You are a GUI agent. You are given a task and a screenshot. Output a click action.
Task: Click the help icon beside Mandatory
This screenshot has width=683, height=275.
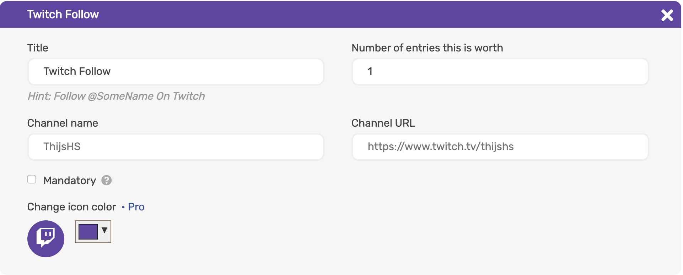[107, 181]
